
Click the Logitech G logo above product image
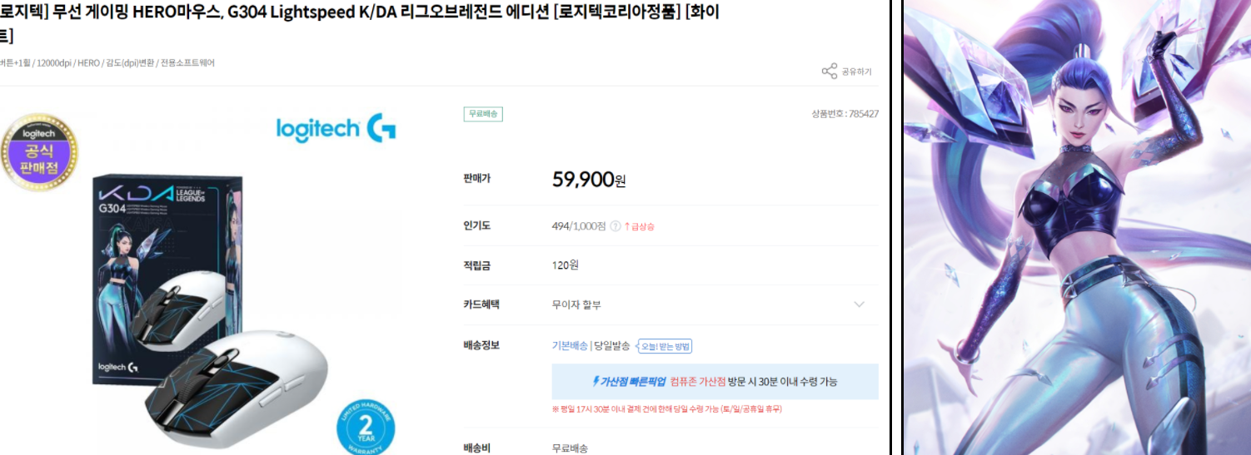(336, 129)
